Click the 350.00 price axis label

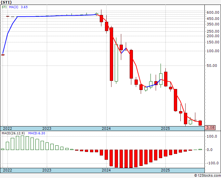pyautogui.click(x=213, y=24)
